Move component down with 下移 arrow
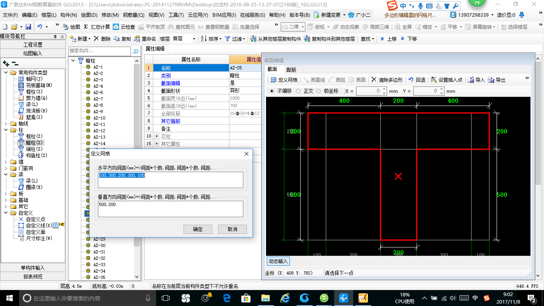 point(409,39)
